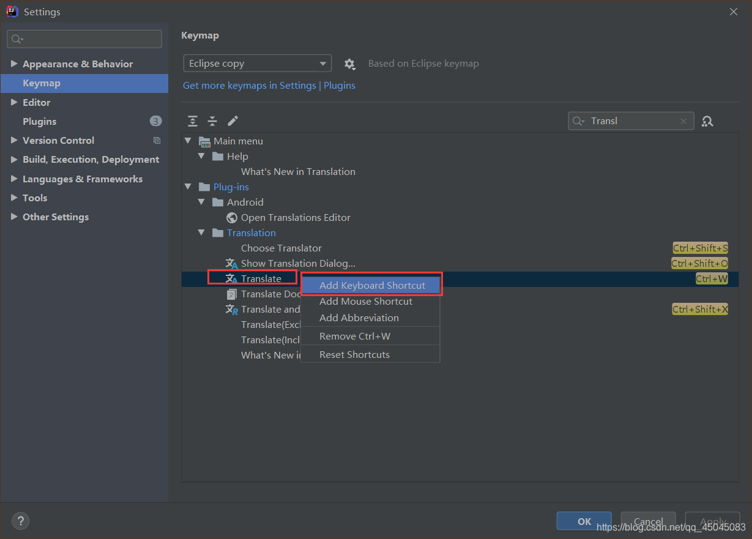Screen dimensions: 752x539
Task: Select Choose Translator action row
Action: (x=460, y=248)
